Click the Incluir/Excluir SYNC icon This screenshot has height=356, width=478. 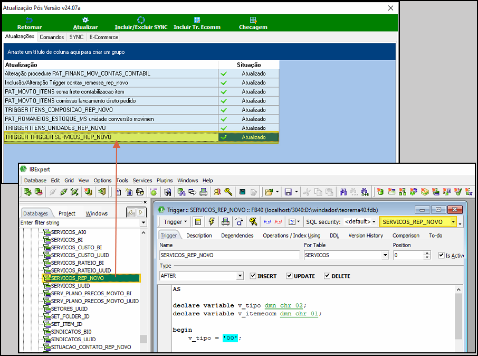(141, 20)
